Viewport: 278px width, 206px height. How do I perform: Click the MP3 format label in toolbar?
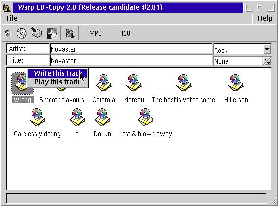95,33
